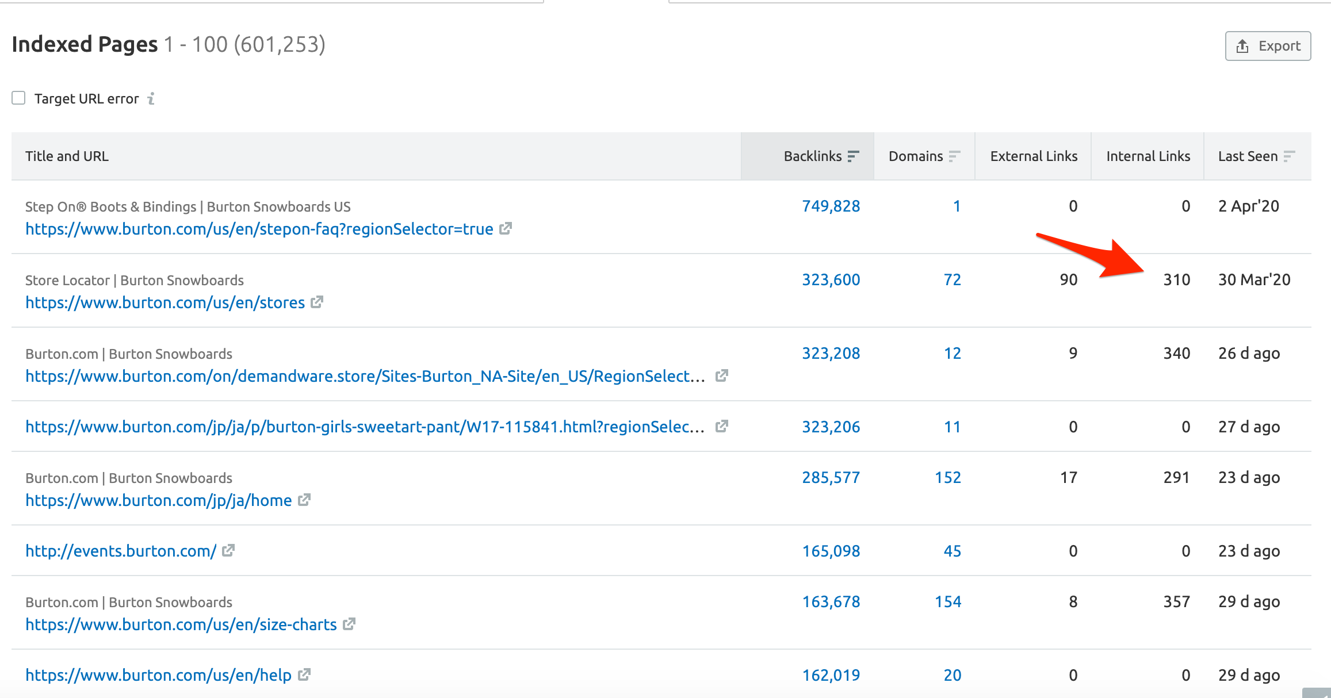
Task: Click the Export button
Action: tap(1268, 46)
